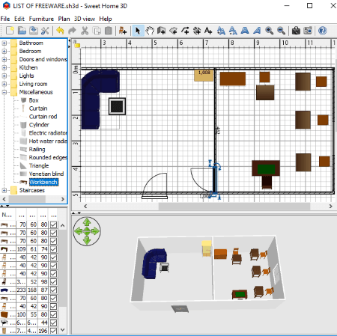Select Venetian blind in the catalog
The width and height of the screenshot is (337, 336).
point(46,174)
